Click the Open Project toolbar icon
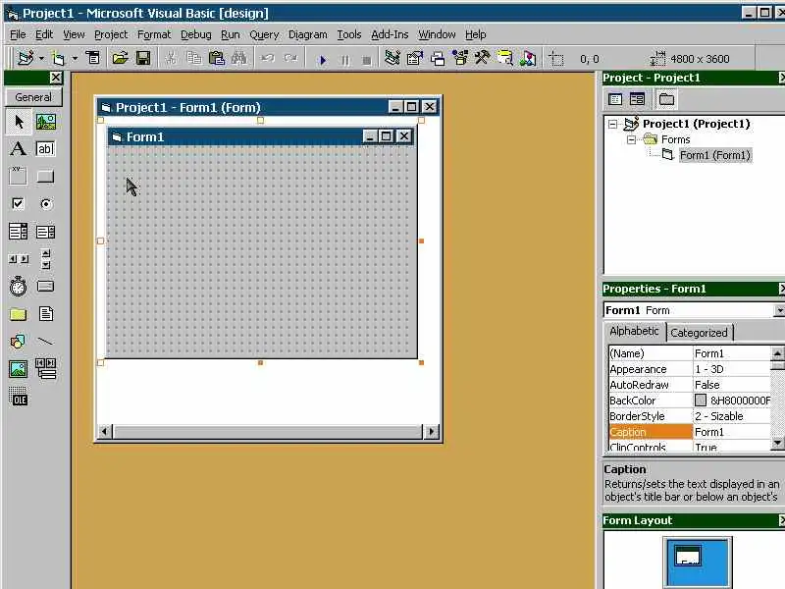Image resolution: width=785 pixels, height=589 pixels. (x=120, y=59)
